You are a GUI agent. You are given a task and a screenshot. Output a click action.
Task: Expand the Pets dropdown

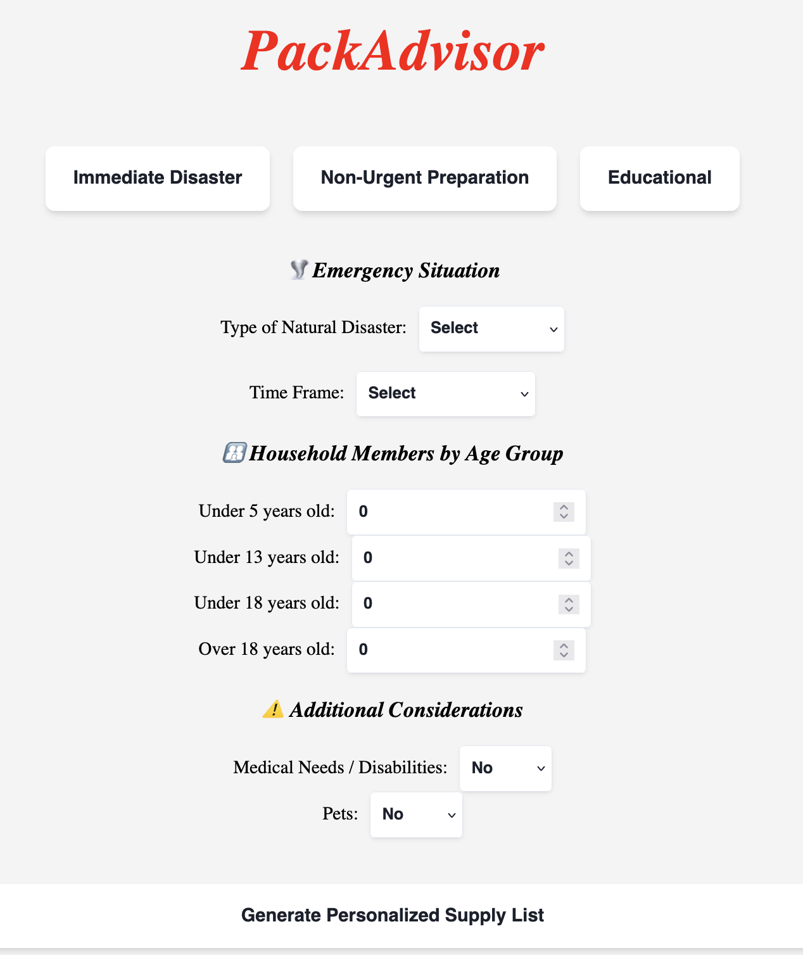(416, 814)
